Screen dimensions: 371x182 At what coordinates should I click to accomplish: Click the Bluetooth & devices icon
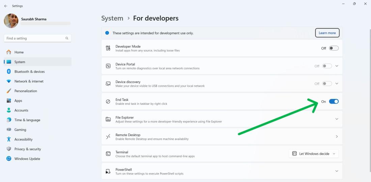pos(9,72)
